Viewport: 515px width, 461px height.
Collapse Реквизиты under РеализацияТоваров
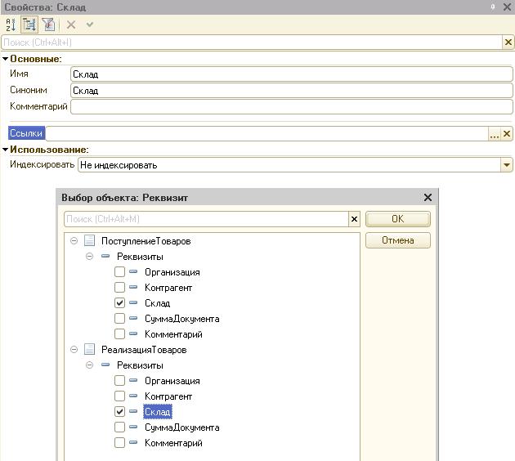pyautogui.click(x=90, y=365)
